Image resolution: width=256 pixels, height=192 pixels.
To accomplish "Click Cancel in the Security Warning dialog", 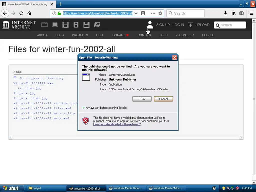I will coord(163,99).
